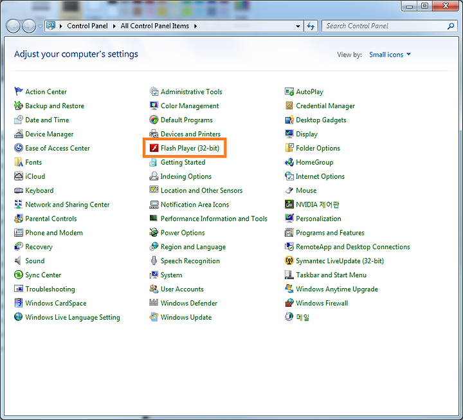463x420 pixels.
Task: Focus the Search Control Panel field
Action: click(390, 26)
